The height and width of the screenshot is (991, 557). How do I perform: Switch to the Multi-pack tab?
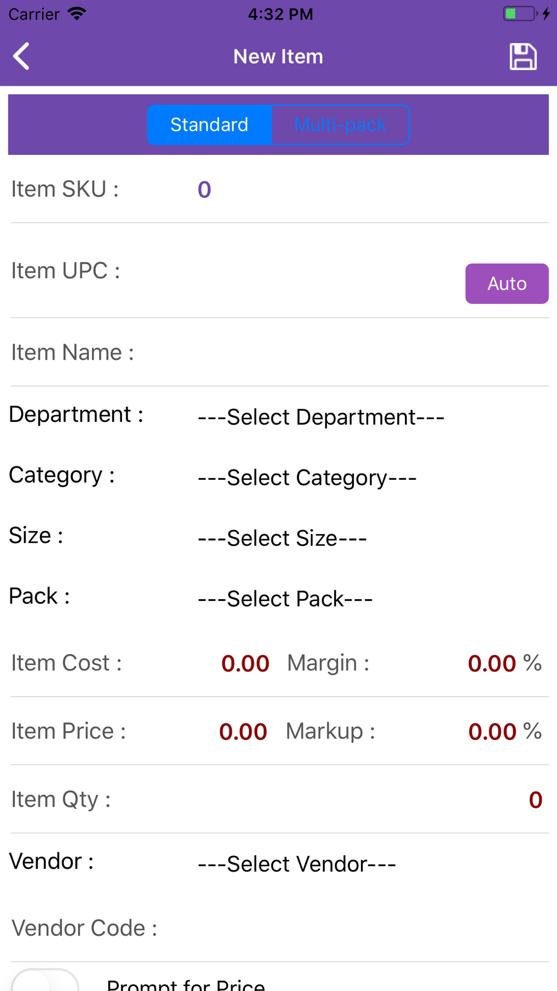(x=340, y=124)
